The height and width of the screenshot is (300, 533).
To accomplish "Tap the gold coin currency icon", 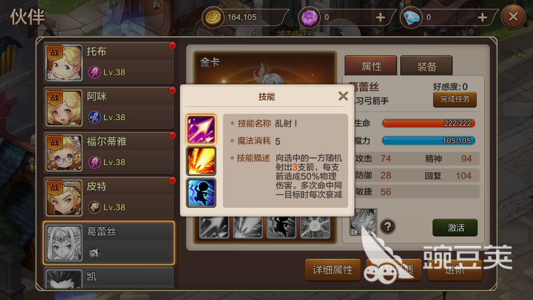I will (213, 17).
